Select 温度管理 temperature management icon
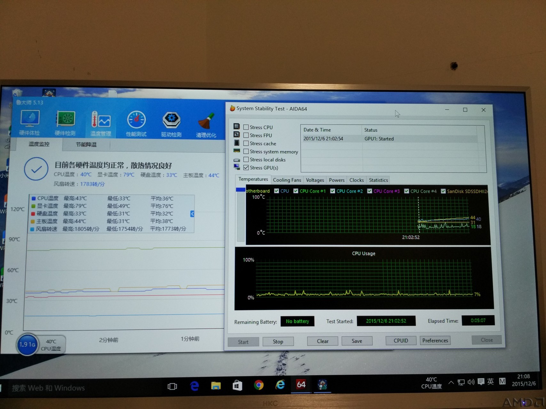This screenshot has height=409, width=546. (100, 124)
